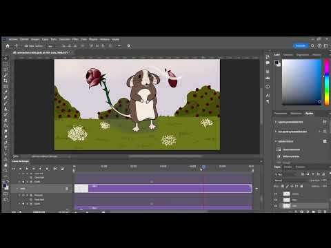Click the pixel layer filter icon in Layers panel
Viewport: 331px width, 248px height.
303,174
